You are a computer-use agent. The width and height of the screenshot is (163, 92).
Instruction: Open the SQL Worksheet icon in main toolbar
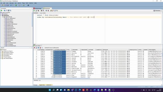[x=24, y=5]
